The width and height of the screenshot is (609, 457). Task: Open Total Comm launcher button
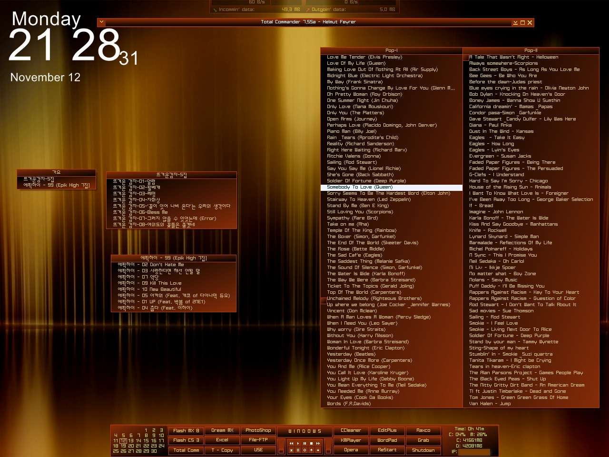coord(186,450)
